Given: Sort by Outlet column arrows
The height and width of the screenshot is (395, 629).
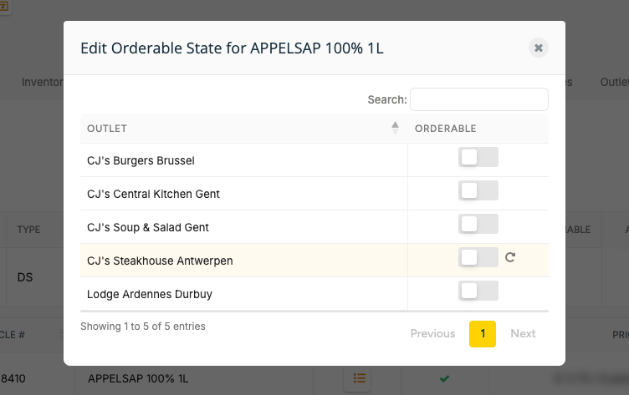Looking at the screenshot, I should [395, 129].
